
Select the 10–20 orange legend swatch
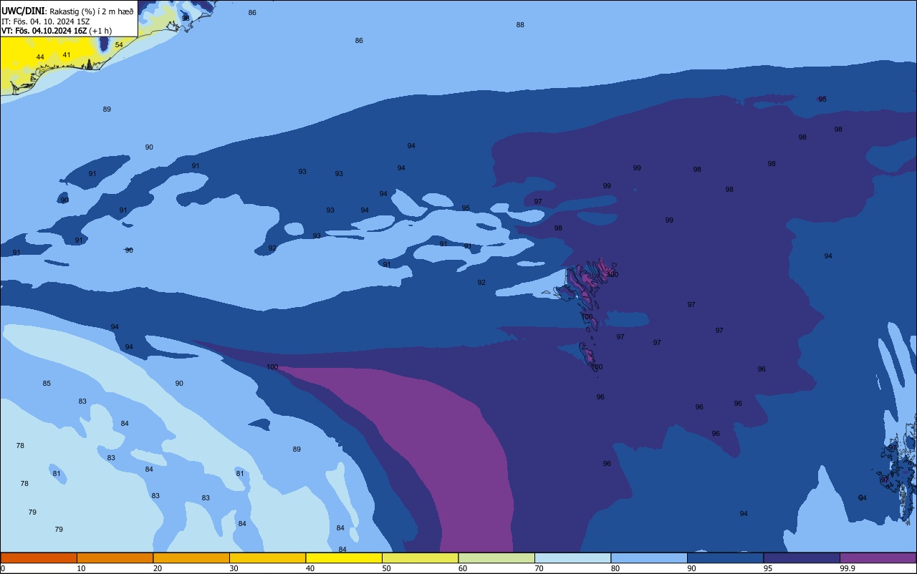point(115,558)
